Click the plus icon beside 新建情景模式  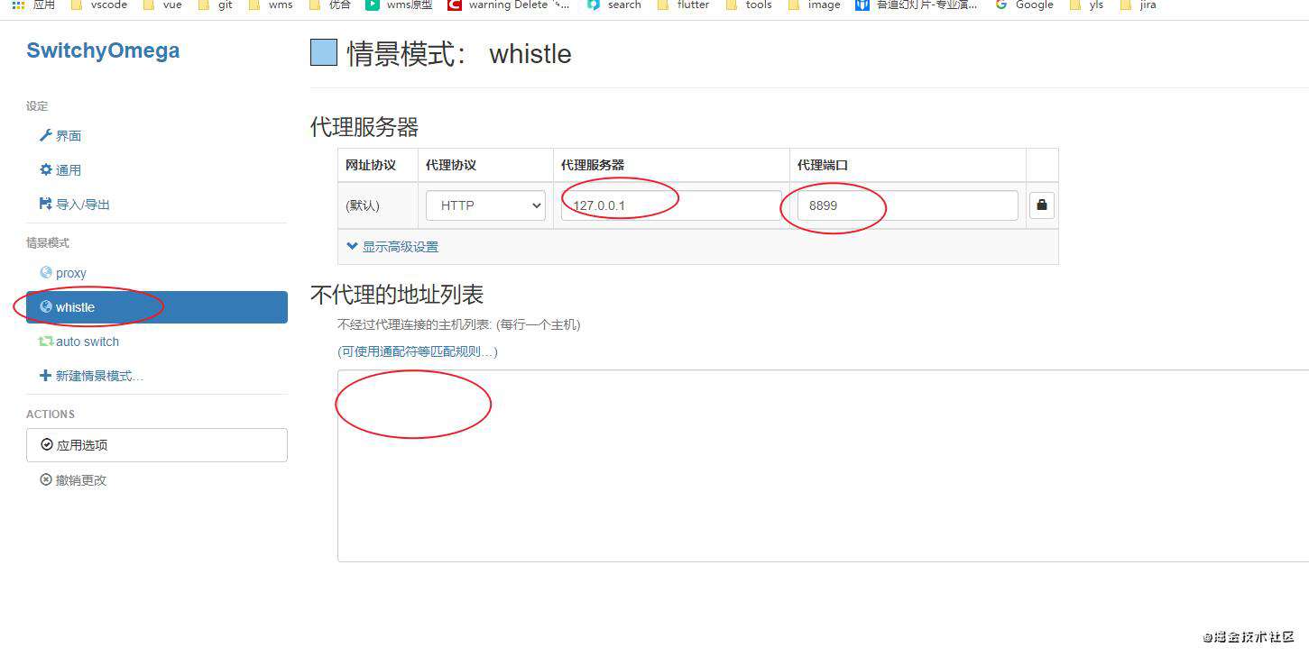click(46, 376)
